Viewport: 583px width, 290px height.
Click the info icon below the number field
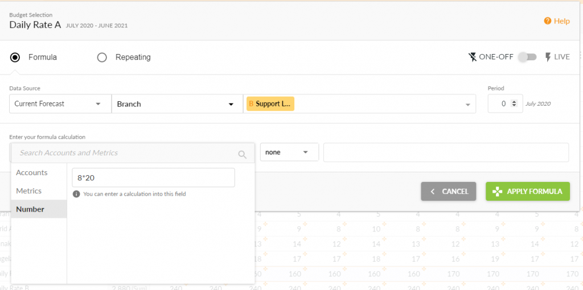pos(76,194)
